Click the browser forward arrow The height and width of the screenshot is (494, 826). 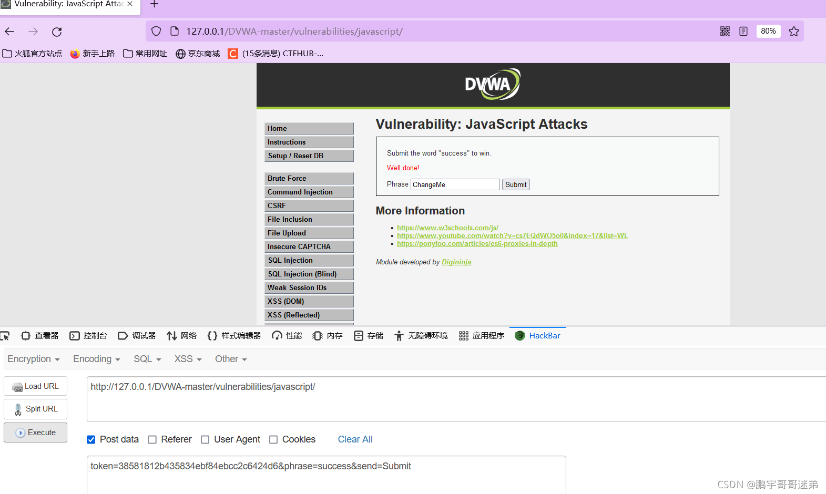coord(33,32)
